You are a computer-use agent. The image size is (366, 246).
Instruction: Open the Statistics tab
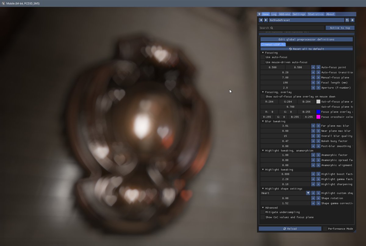316,14
